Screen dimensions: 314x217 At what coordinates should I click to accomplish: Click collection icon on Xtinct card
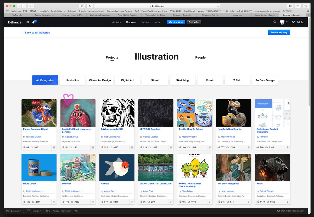pyautogui.click(x=288, y=202)
